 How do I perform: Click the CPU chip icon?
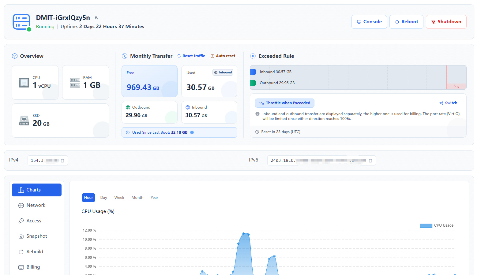point(24,83)
